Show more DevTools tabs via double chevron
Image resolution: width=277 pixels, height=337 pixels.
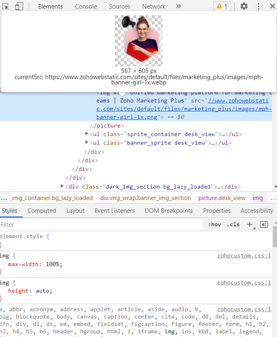178,6
